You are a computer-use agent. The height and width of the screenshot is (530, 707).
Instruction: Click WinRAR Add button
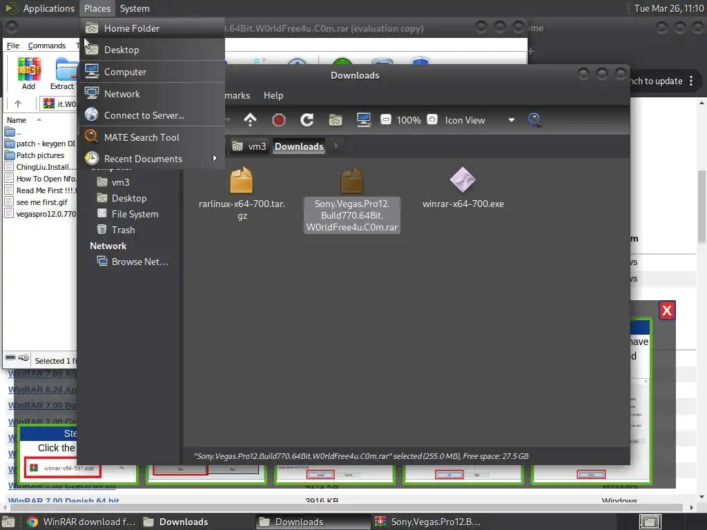point(29,73)
